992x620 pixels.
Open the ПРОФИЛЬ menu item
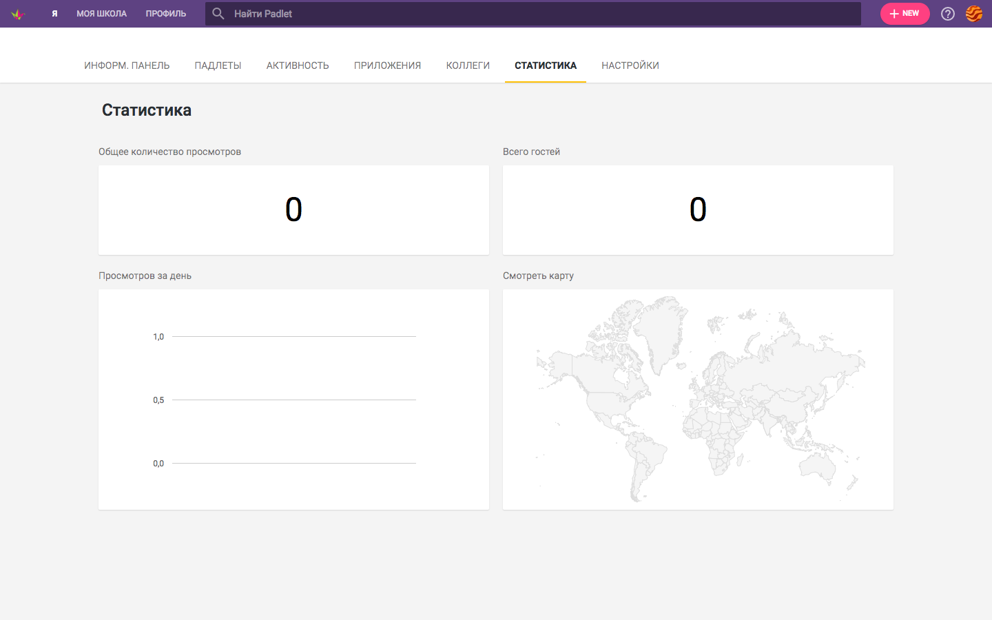[x=165, y=13]
